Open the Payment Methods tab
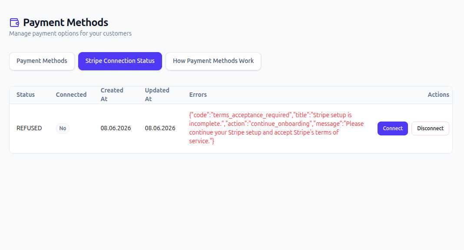Image resolution: width=464 pixels, height=250 pixels. pyautogui.click(x=42, y=61)
